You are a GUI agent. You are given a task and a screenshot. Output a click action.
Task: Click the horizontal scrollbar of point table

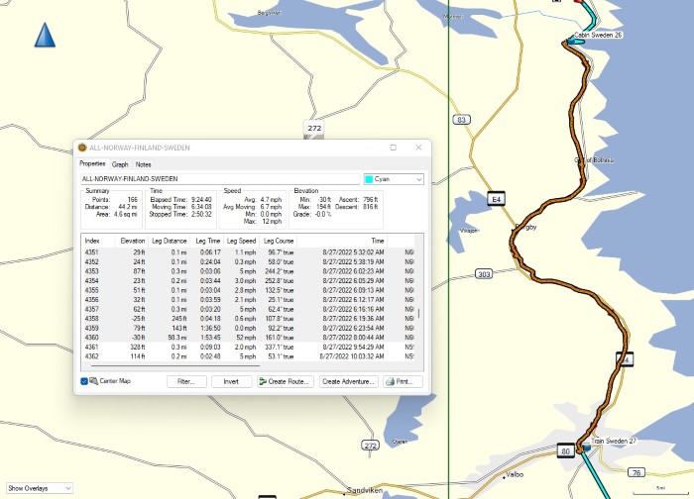[175, 366]
